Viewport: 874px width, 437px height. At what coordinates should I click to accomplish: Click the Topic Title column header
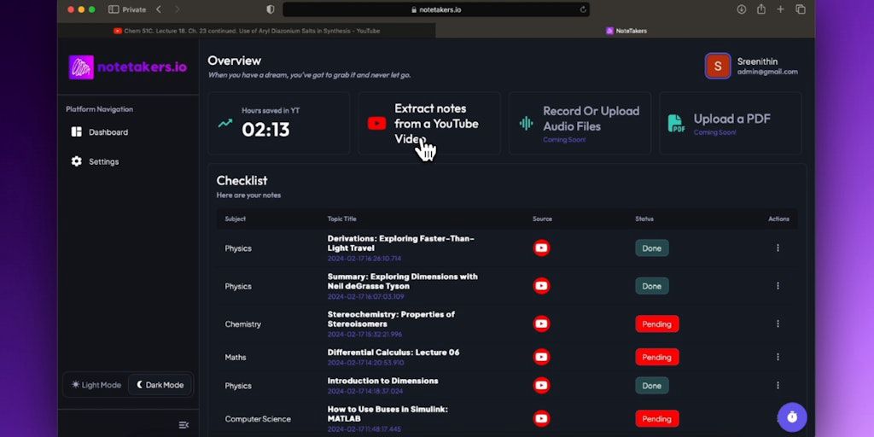341,218
